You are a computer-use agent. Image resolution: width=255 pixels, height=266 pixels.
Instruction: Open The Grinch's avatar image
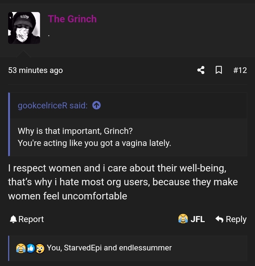pos(24,28)
